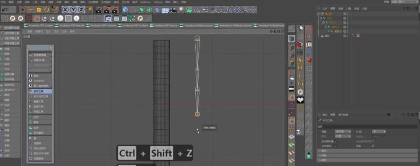Choose 关节工具 in the character menu
420x166 pixels.
pos(40,91)
